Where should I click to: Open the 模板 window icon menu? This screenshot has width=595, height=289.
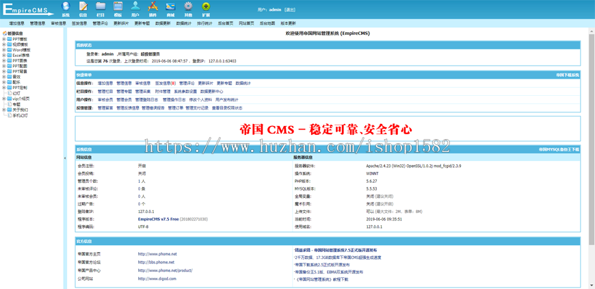(x=118, y=9)
